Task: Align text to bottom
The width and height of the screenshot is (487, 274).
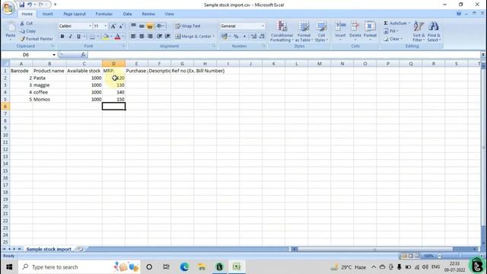Action: tap(150, 26)
